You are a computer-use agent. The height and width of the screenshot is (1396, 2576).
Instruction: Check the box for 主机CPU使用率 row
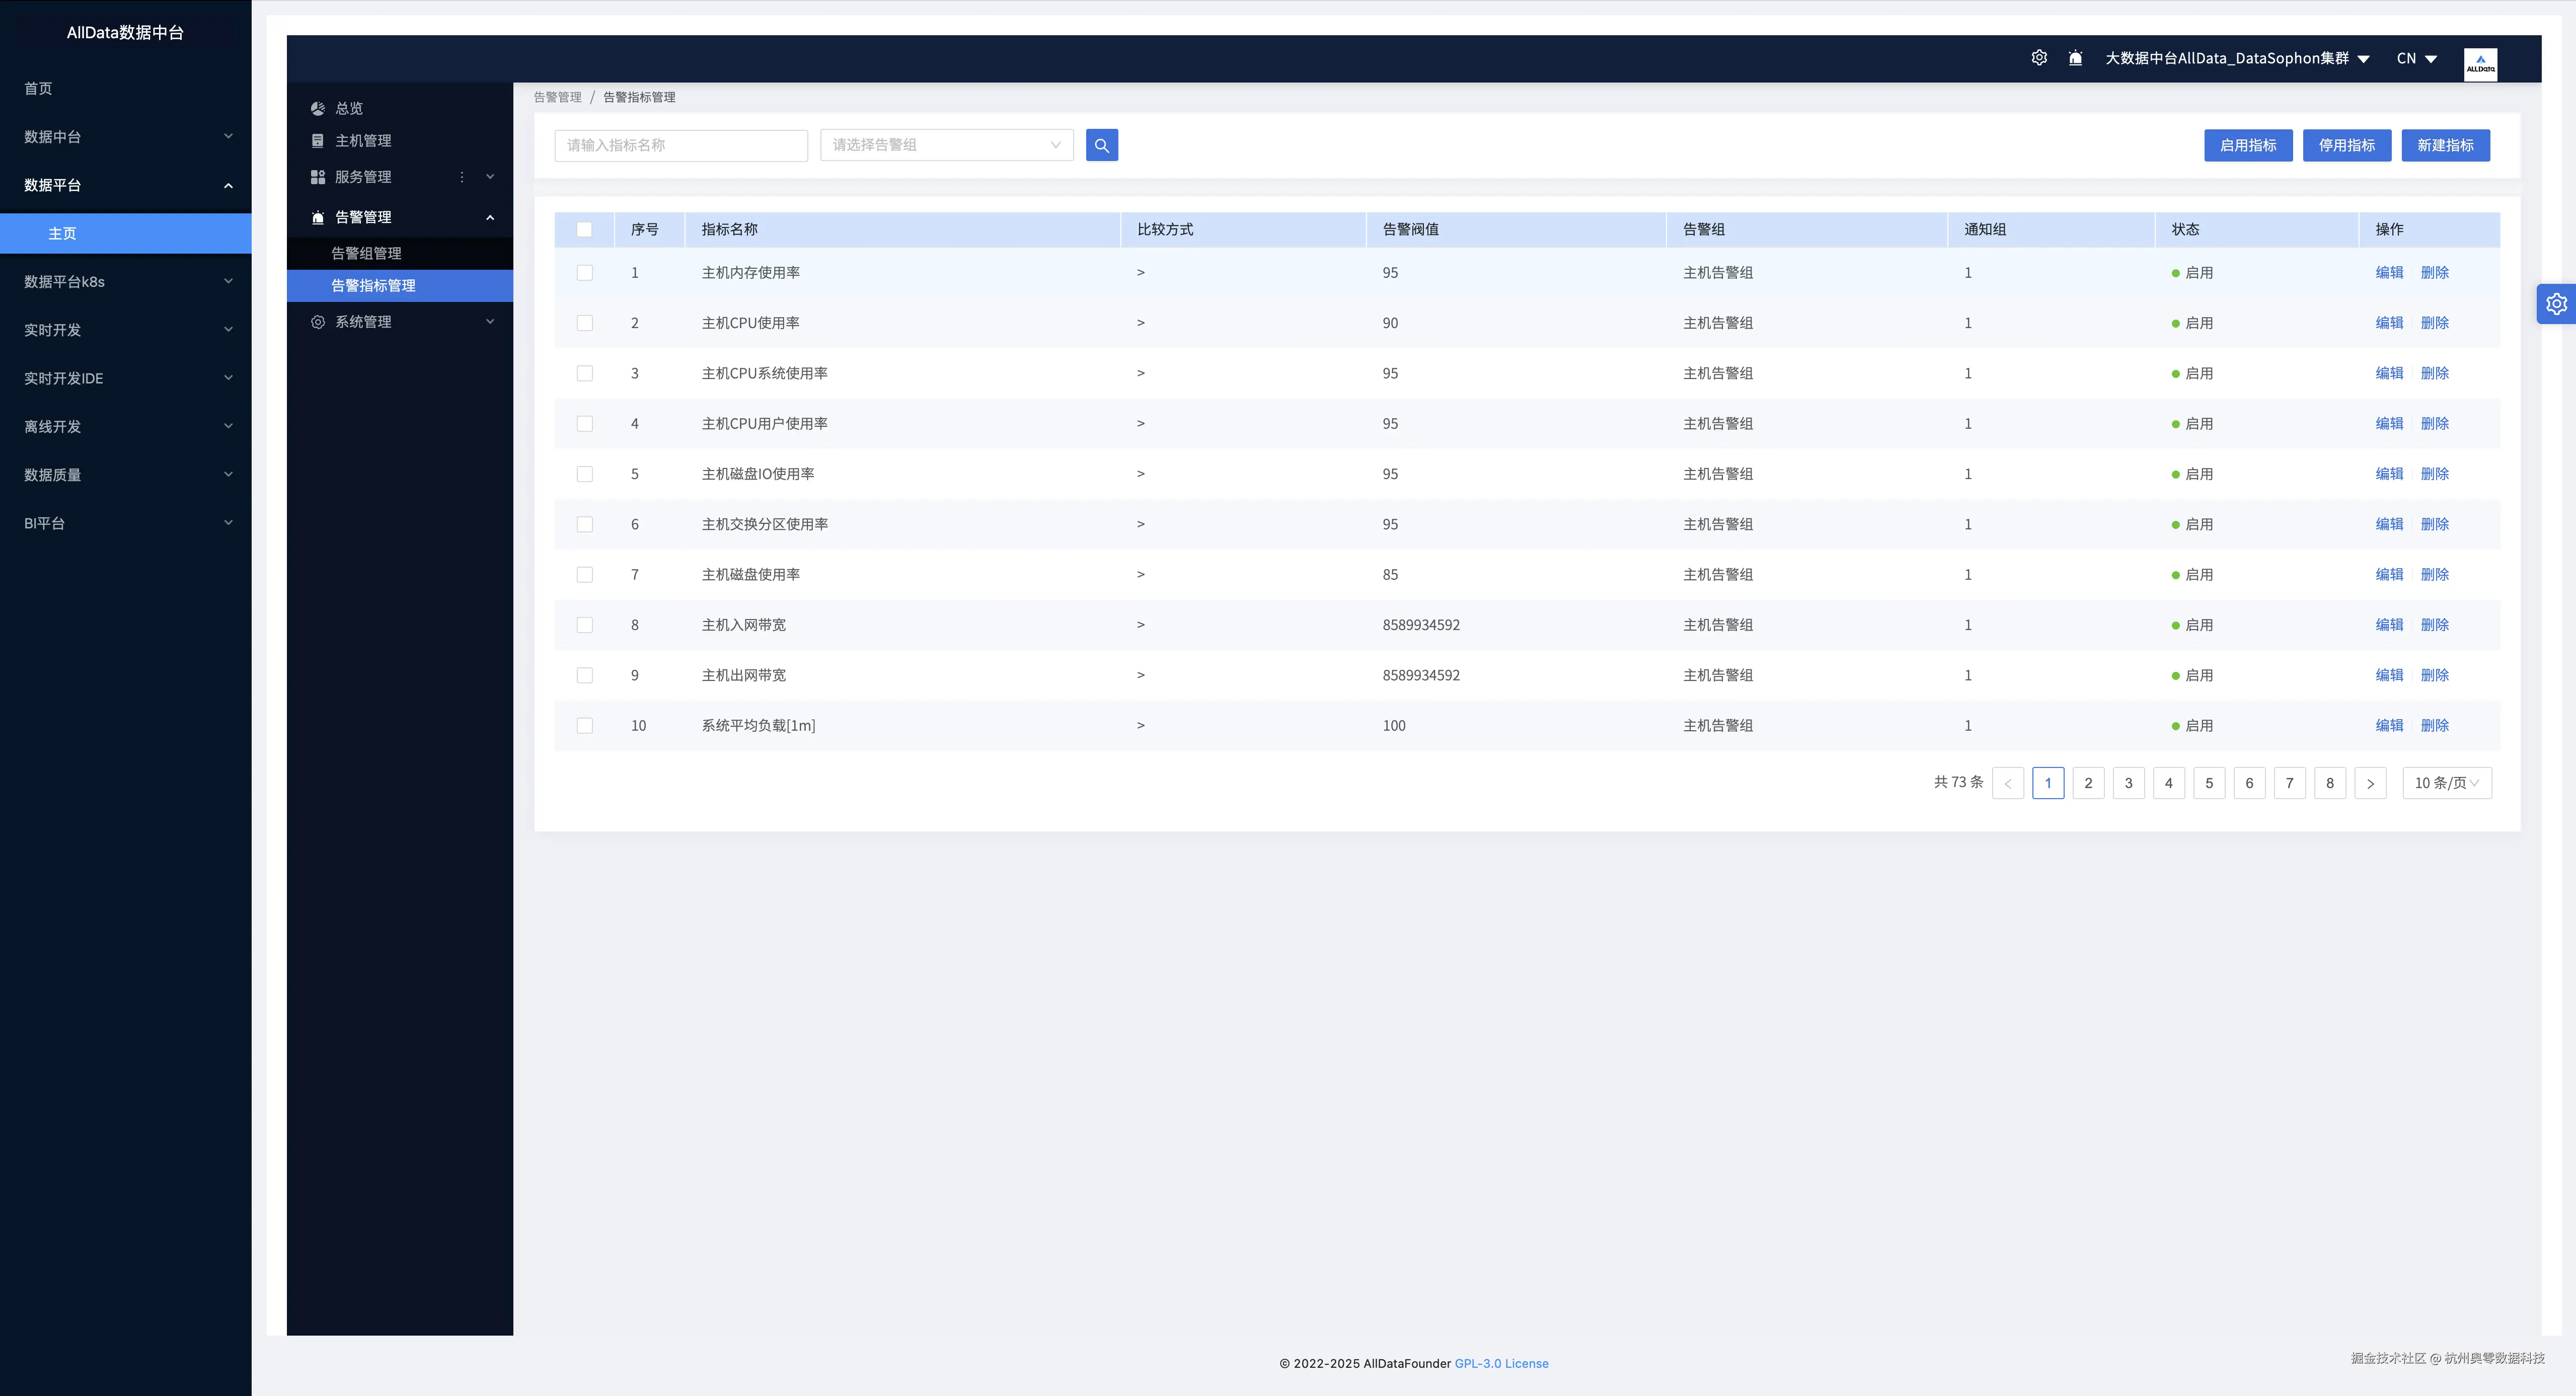pos(585,323)
